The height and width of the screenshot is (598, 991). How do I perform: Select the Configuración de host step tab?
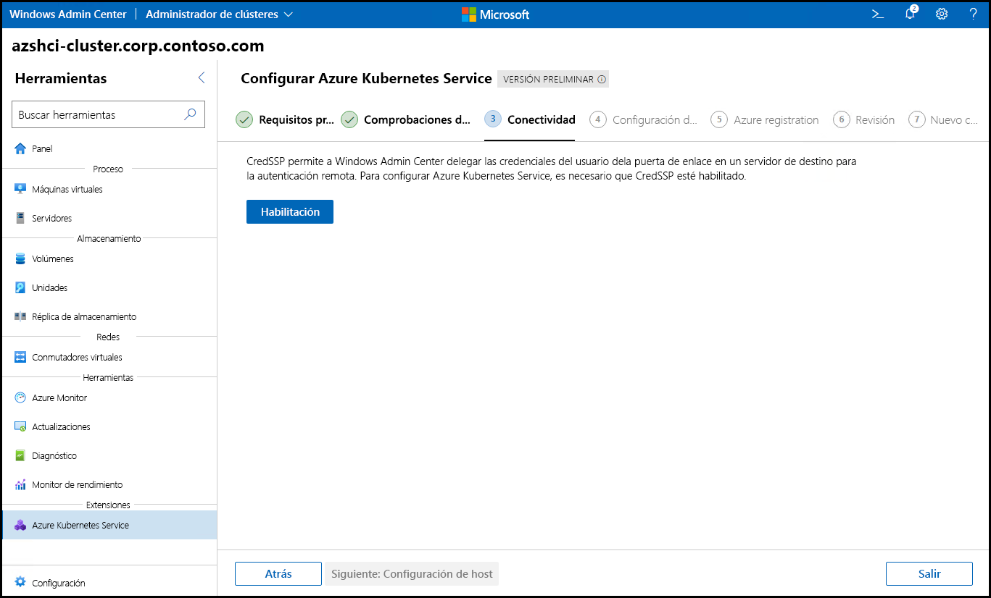click(644, 120)
